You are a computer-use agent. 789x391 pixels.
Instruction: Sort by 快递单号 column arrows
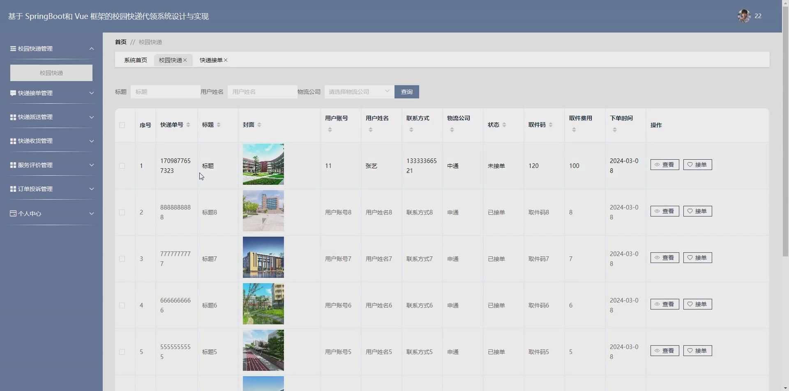(x=188, y=125)
